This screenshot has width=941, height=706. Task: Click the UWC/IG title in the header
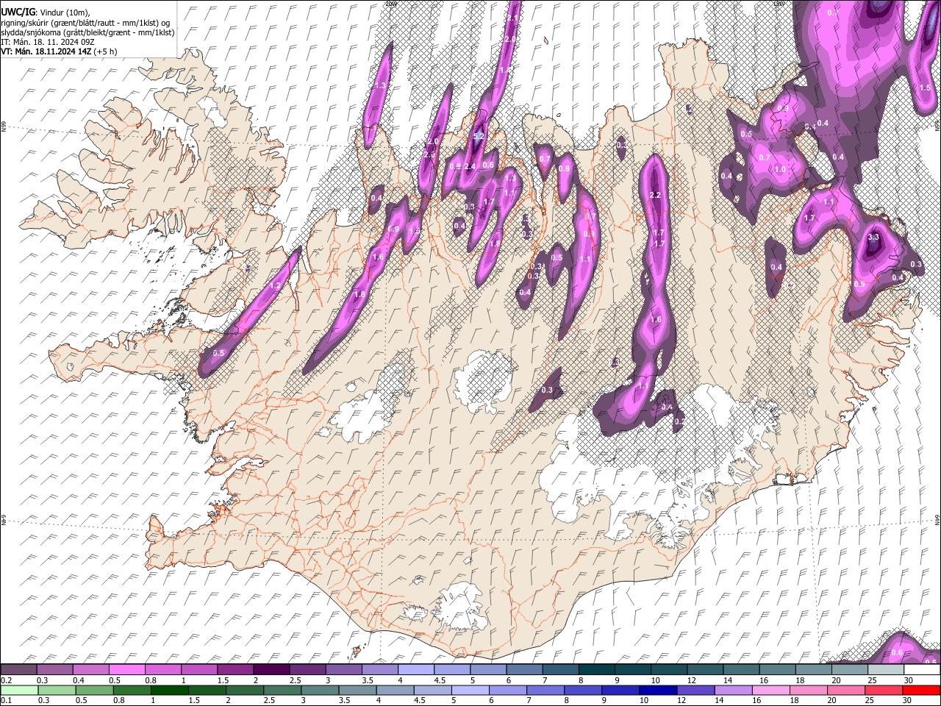[18, 13]
